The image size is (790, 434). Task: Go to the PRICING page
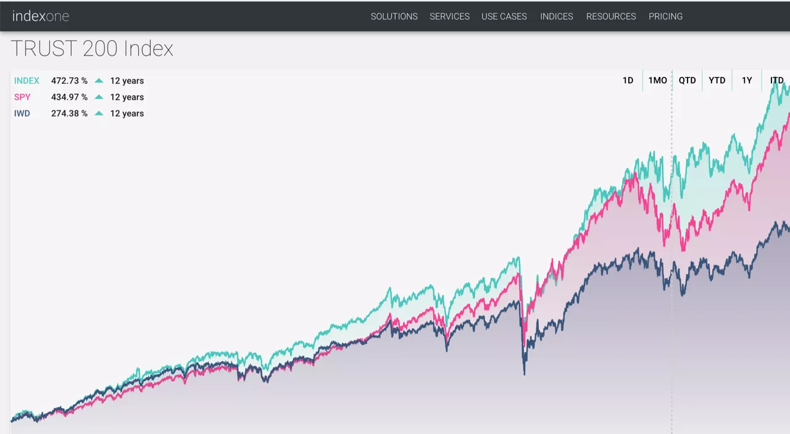pos(665,17)
